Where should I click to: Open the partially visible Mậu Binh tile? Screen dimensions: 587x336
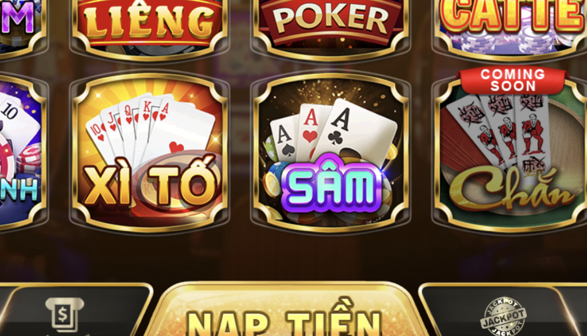pyautogui.click(x=22, y=152)
